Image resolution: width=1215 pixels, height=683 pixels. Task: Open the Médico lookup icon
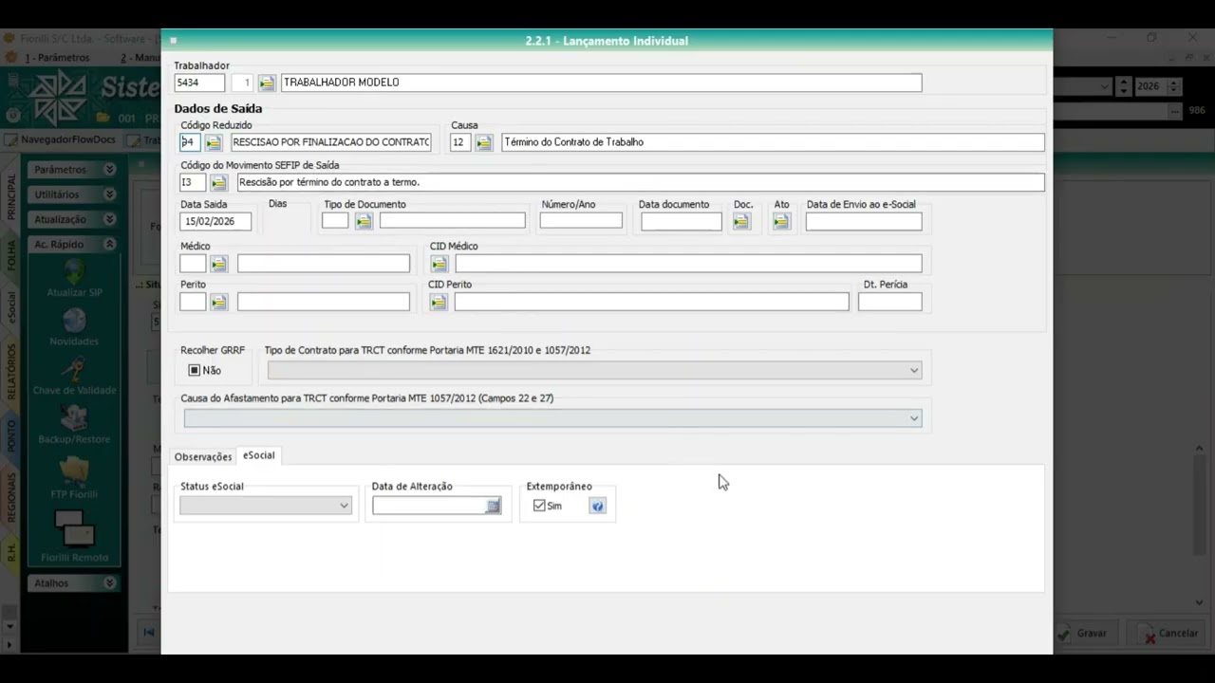[x=219, y=264]
